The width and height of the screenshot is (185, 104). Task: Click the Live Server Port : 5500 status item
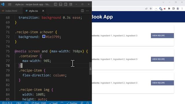coord(39,103)
